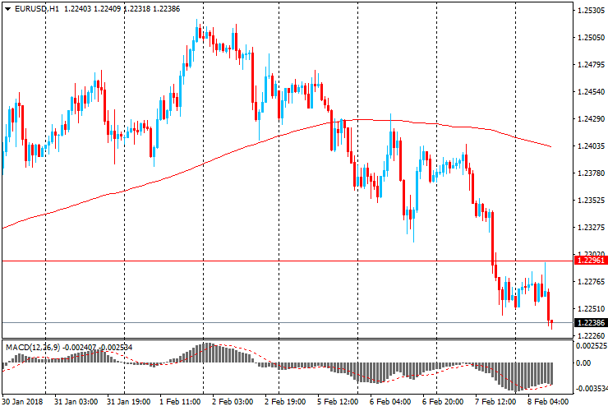Select the MACD(12,26,9) indicator label
The width and height of the screenshot is (608, 411).
pos(33,347)
